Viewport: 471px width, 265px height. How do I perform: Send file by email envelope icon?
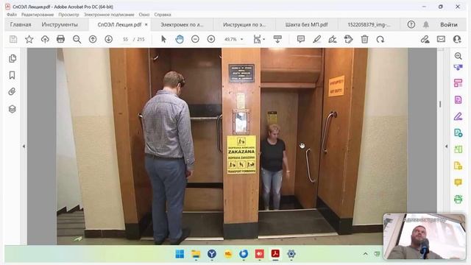[x=441, y=39]
